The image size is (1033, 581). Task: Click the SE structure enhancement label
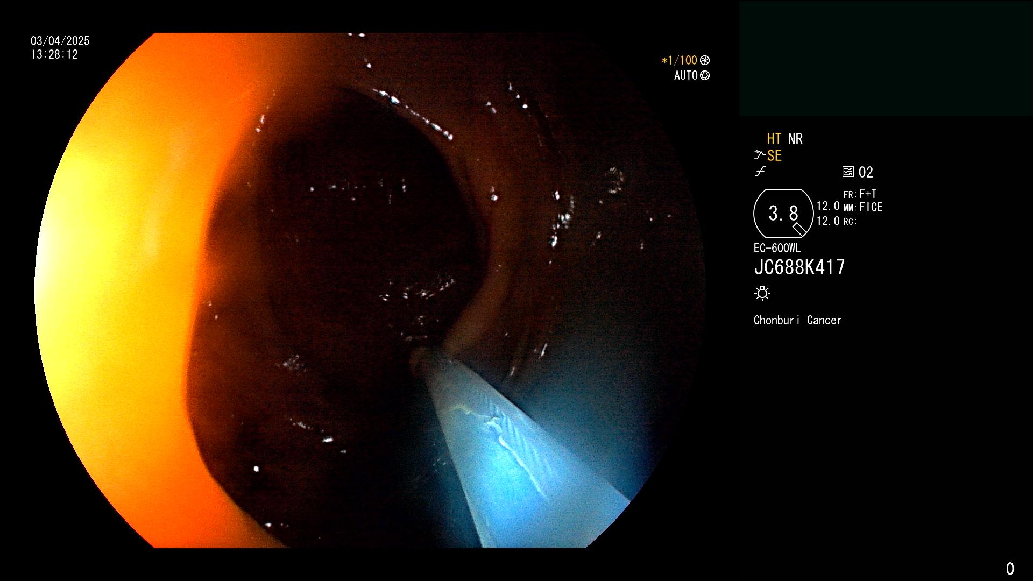click(x=774, y=155)
